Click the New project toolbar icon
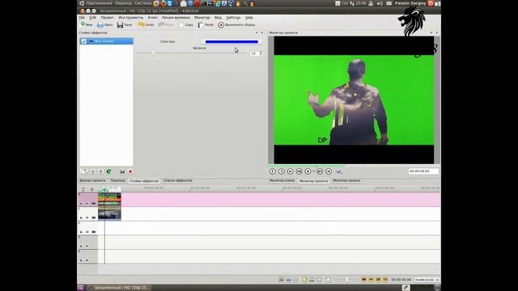Viewport: 518px width, 291px height. coord(87,25)
